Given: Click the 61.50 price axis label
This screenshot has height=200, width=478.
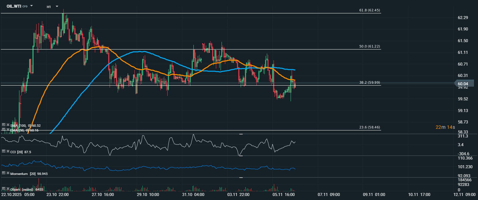Looking at the screenshot, I should coord(463,41).
